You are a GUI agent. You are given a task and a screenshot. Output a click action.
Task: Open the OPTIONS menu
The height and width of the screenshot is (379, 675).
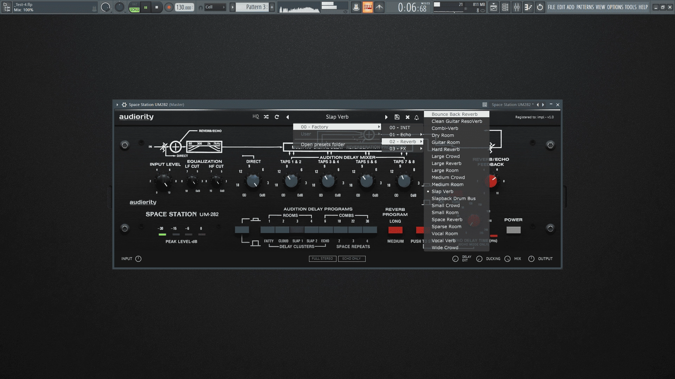615,7
